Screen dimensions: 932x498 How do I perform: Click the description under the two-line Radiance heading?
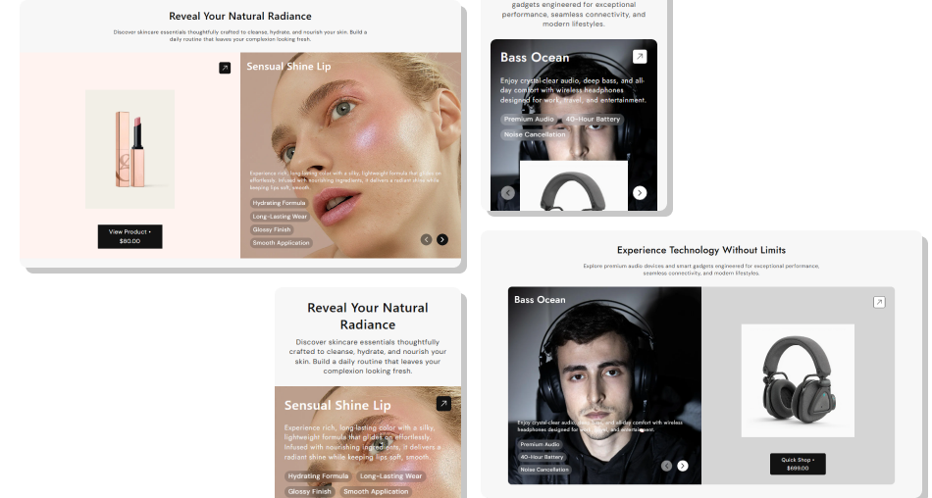(x=368, y=357)
